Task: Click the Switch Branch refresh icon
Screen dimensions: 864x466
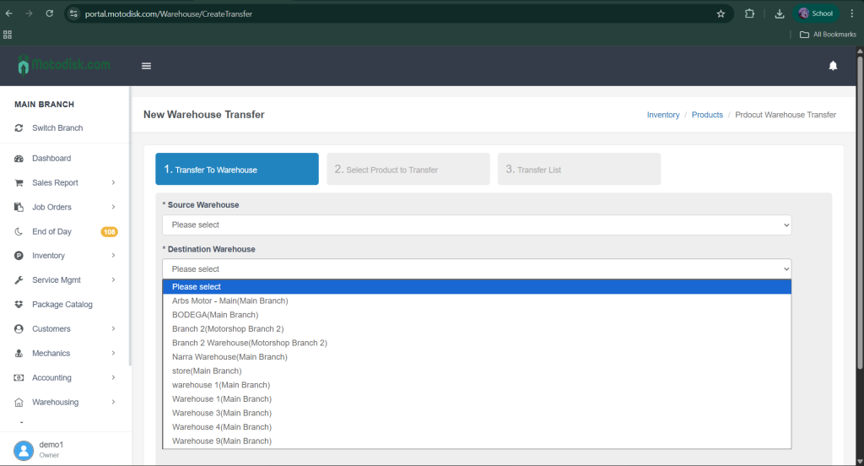Action: tap(19, 128)
